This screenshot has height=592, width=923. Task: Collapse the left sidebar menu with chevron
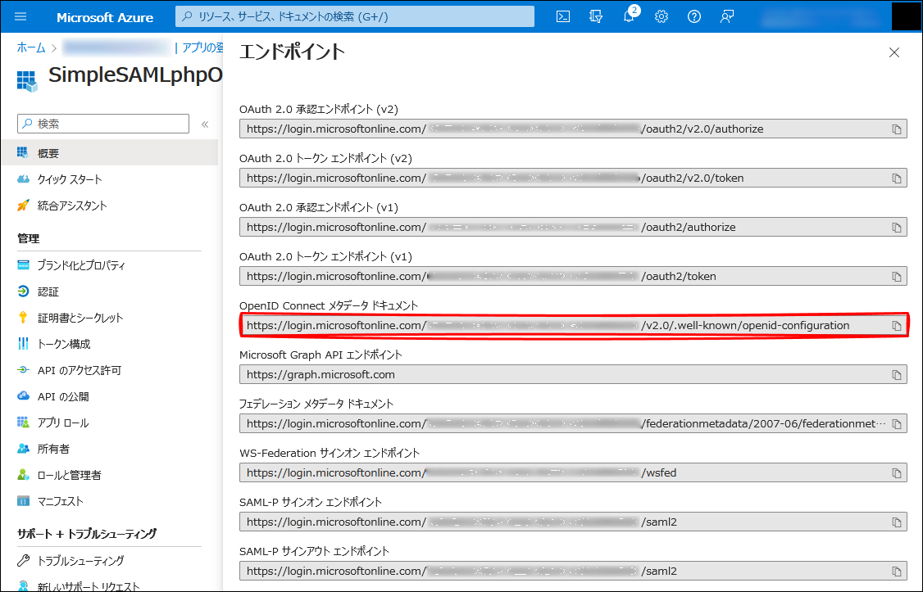pos(205,124)
